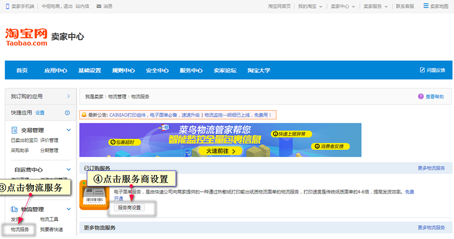Image resolution: width=454 pixels, height=239 pixels.
Task: Click the 卖家手机端 phone icon
Action: 8,6
